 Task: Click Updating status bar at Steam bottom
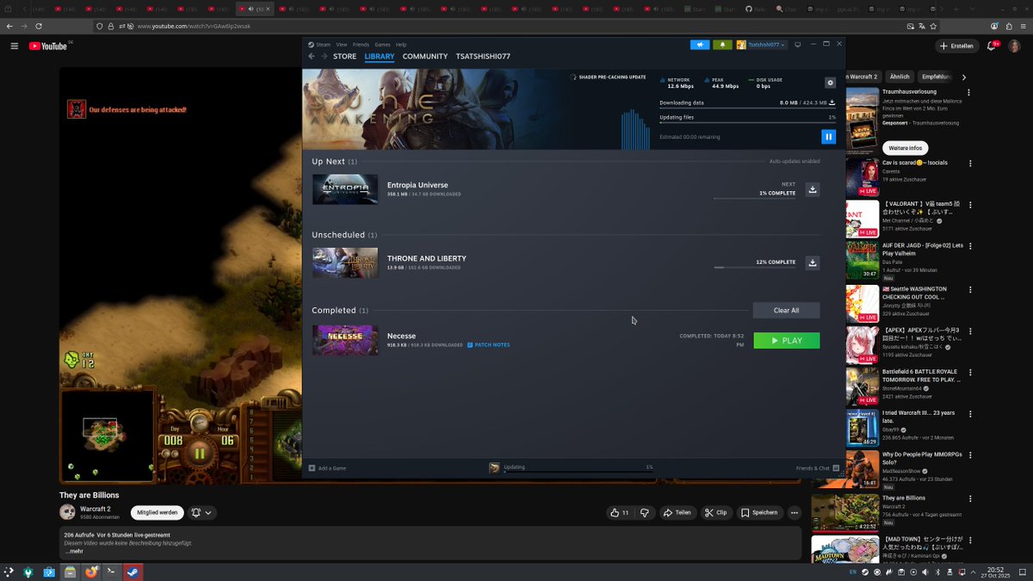point(571,468)
